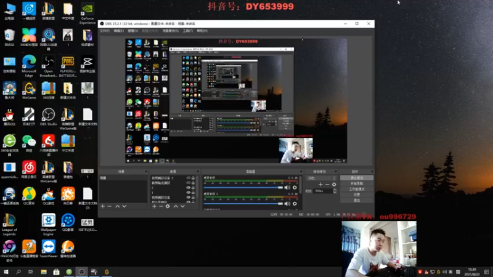Move the selected source up in the list
The height and width of the screenshot is (277, 493).
pyautogui.click(x=176, y=206)
